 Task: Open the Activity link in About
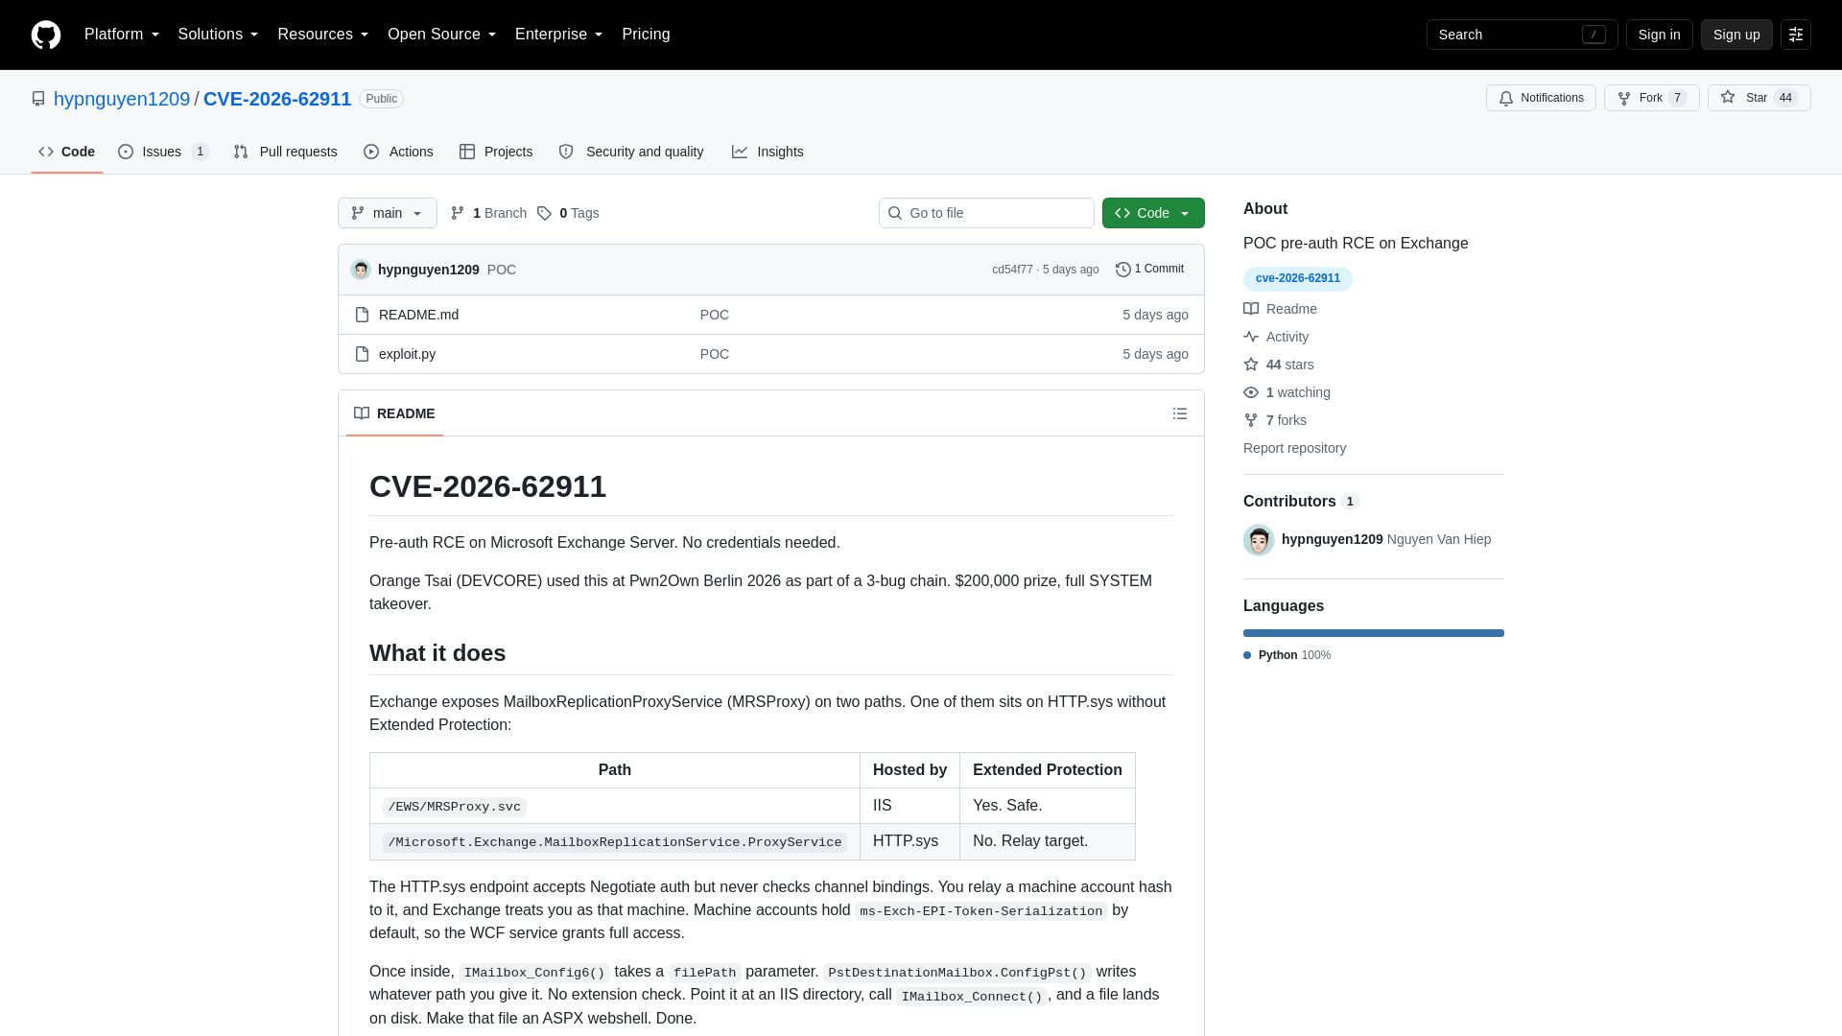[1276, 337]
